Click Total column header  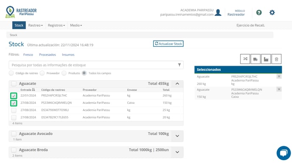point(166,90)
